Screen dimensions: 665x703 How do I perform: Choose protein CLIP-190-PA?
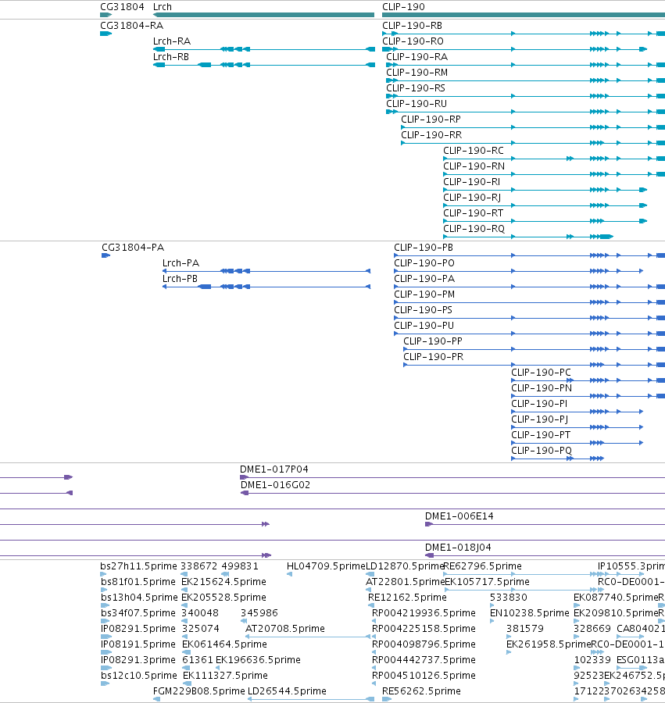point(424,279)
